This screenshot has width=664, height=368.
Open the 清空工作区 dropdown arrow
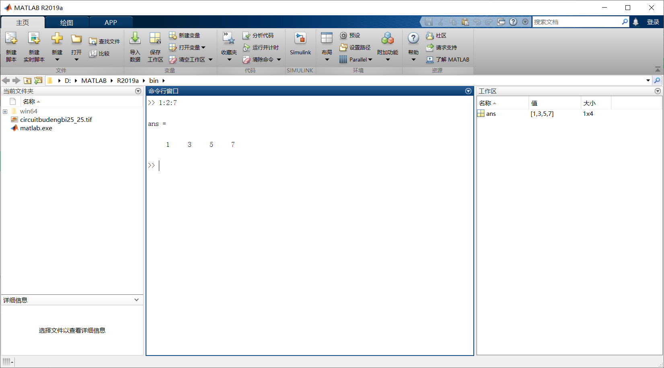(210, 60)
